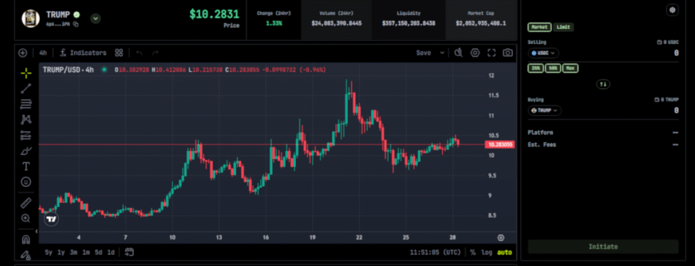The width and height of the screenshot is (695, 266).
Task: Open the TRUMP buying token dropdown
Action: pyautogui.click(x=544, y=110)
